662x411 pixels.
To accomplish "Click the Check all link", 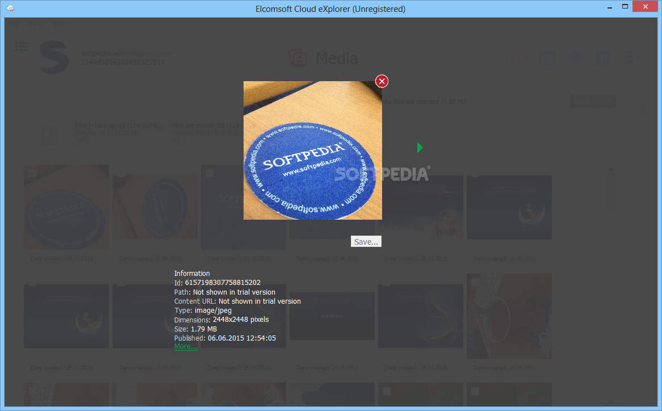I will click(x=493, y=101).
